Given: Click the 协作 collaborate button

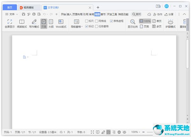Looking at the screenshot, I should pos(158,14).
